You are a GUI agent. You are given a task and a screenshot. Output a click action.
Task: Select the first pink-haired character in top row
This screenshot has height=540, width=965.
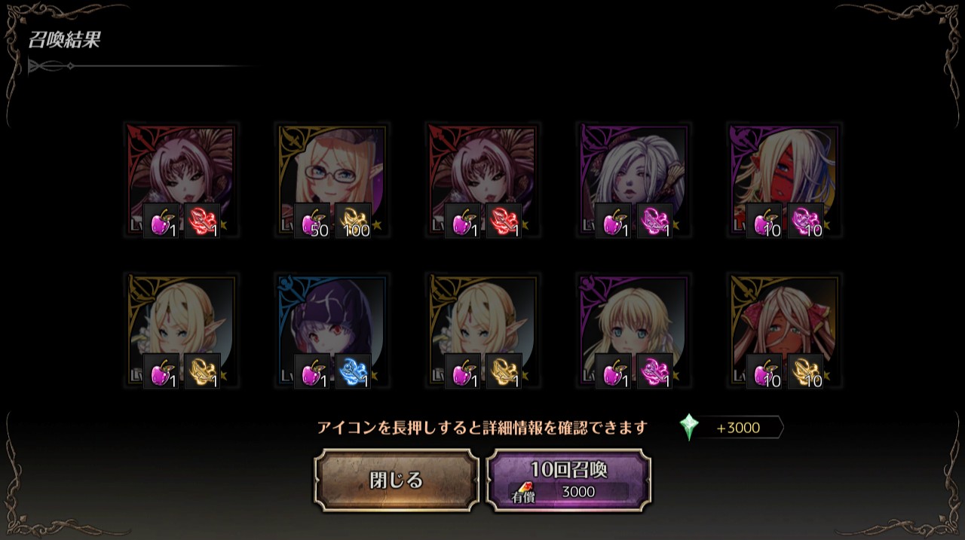[x=181, y=181]
